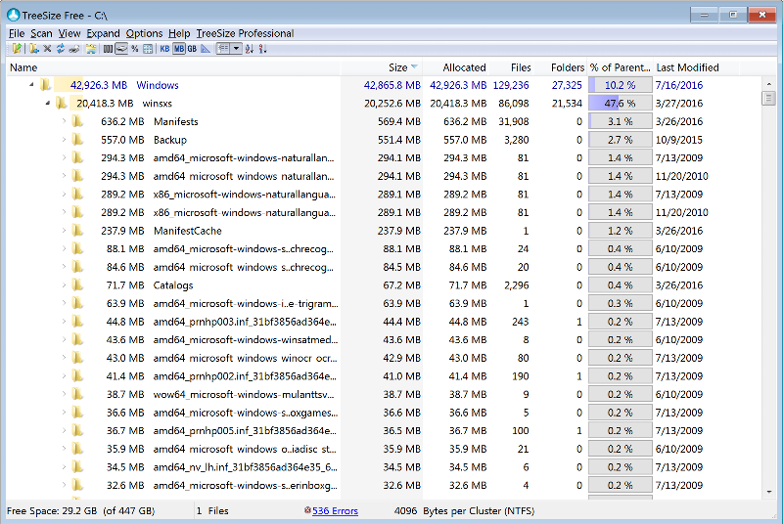Click the 47.6 % bar for winsxs
The image size is (783, 524).
tap(620, 104)
